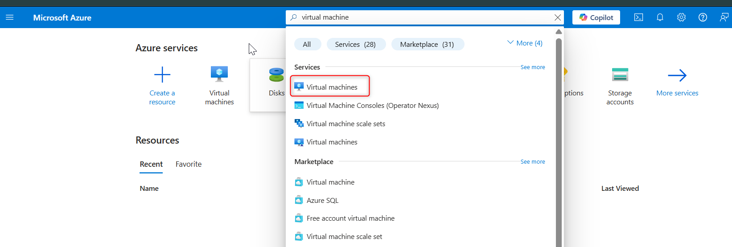
Task: Click See more next to Services
Action: tap(533, 67)
